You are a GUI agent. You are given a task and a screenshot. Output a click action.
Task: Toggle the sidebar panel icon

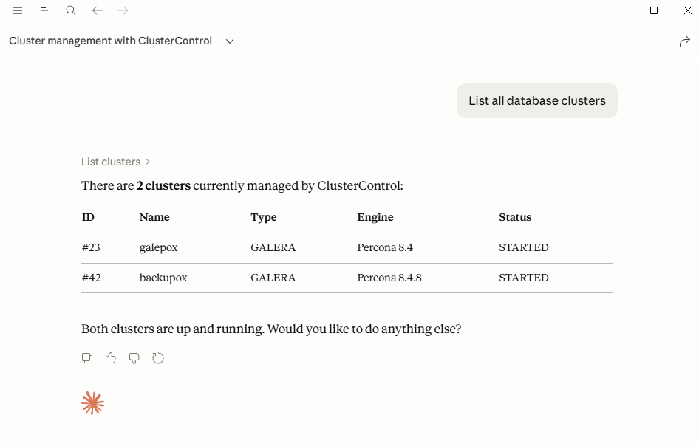(44, 10)
